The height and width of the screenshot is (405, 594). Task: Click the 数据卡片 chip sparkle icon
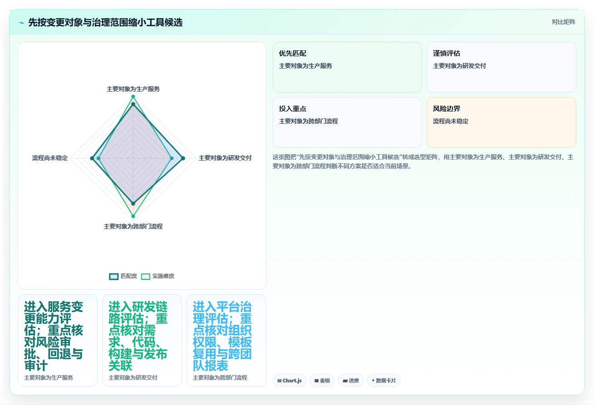(373, 381)
